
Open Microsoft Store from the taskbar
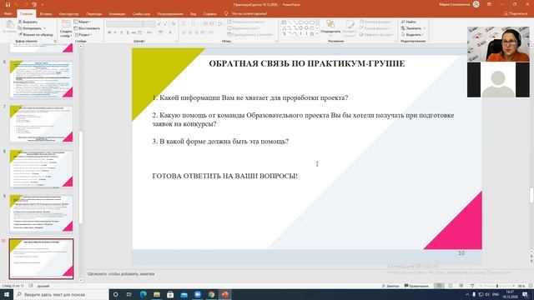pos(170,294)
